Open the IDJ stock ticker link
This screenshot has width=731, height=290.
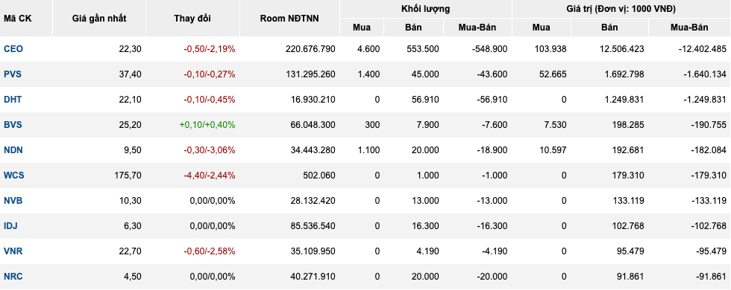pos(10,226)
